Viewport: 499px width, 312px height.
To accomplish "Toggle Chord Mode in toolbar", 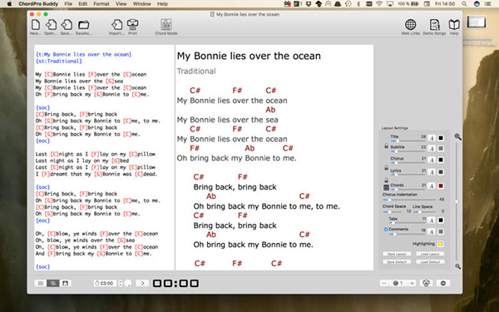I will [166, 25].
